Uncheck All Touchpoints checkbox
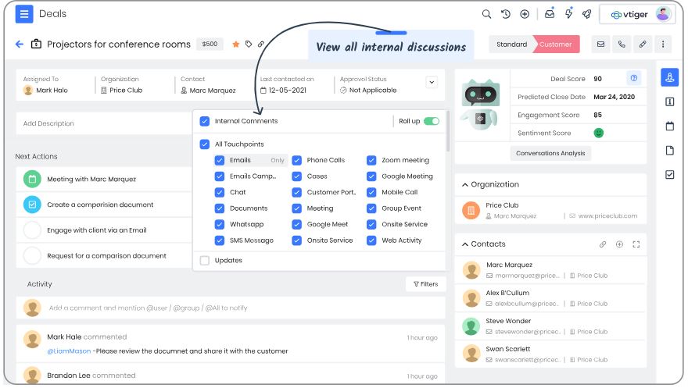688x388 pixels. point(205,144)
